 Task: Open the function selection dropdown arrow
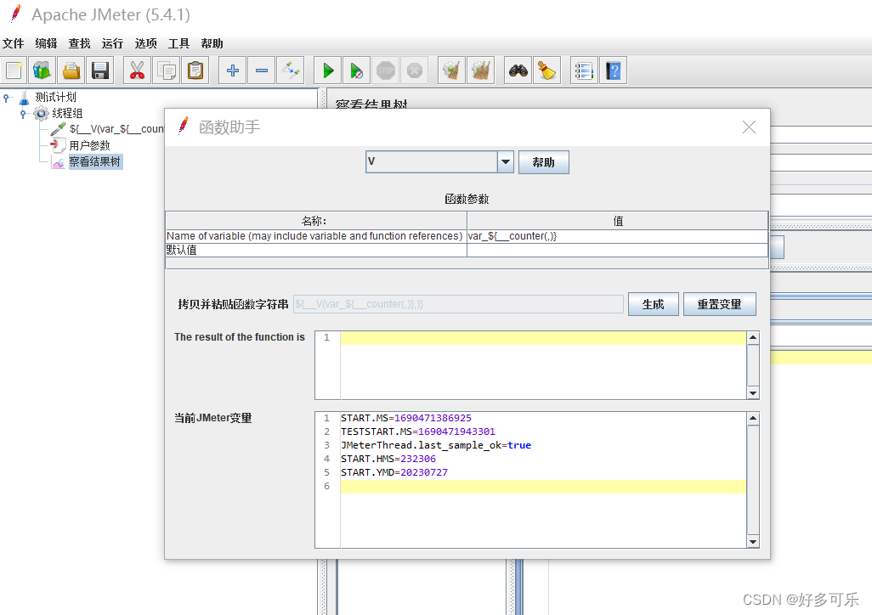coord(506,161)
